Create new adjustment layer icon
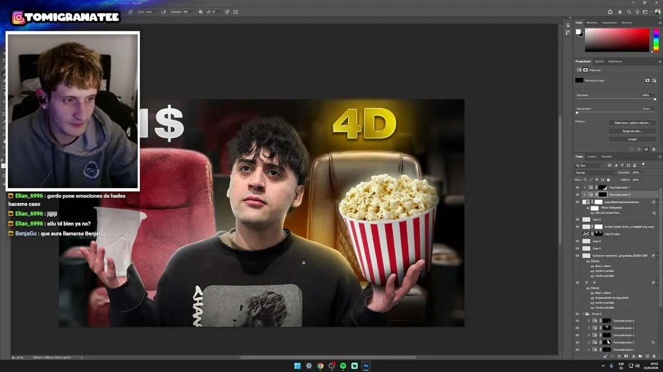The width and height of the screenshot is (663, 372). (633, 357)
